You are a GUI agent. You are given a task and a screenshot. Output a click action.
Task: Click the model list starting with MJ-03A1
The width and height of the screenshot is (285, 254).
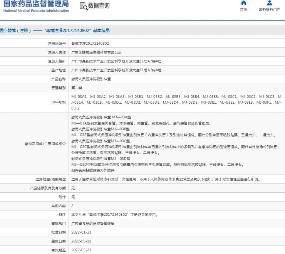point(176,103)
